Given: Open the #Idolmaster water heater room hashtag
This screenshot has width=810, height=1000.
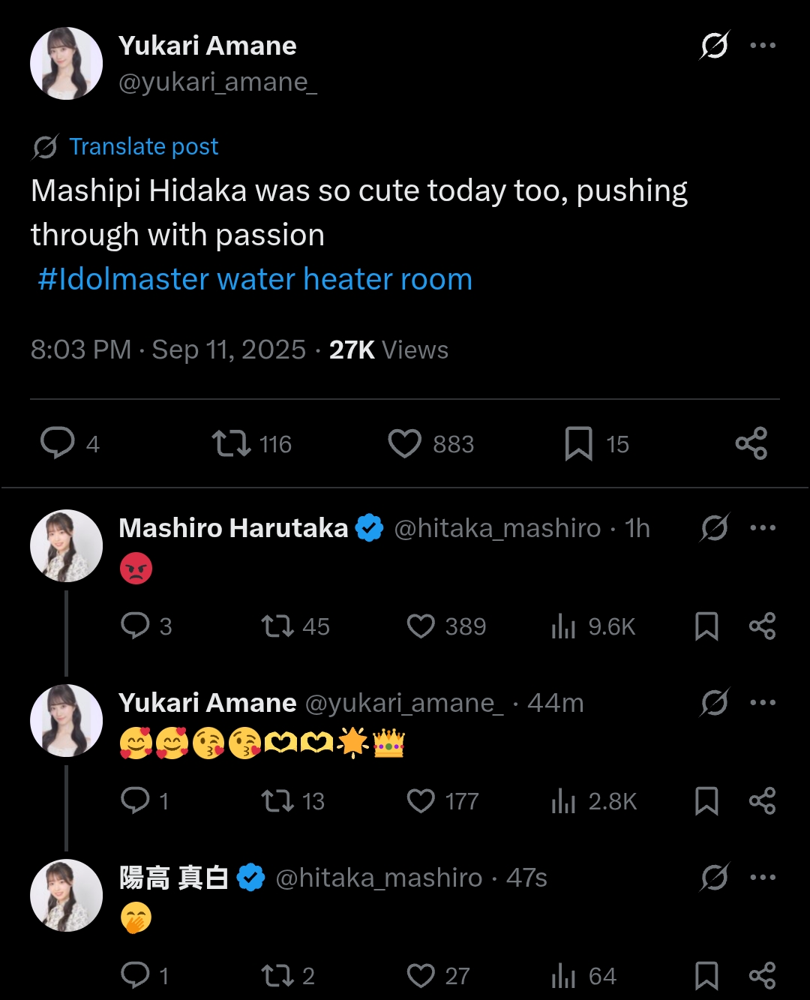Looking at the screenshot, I should coord(255,279).
